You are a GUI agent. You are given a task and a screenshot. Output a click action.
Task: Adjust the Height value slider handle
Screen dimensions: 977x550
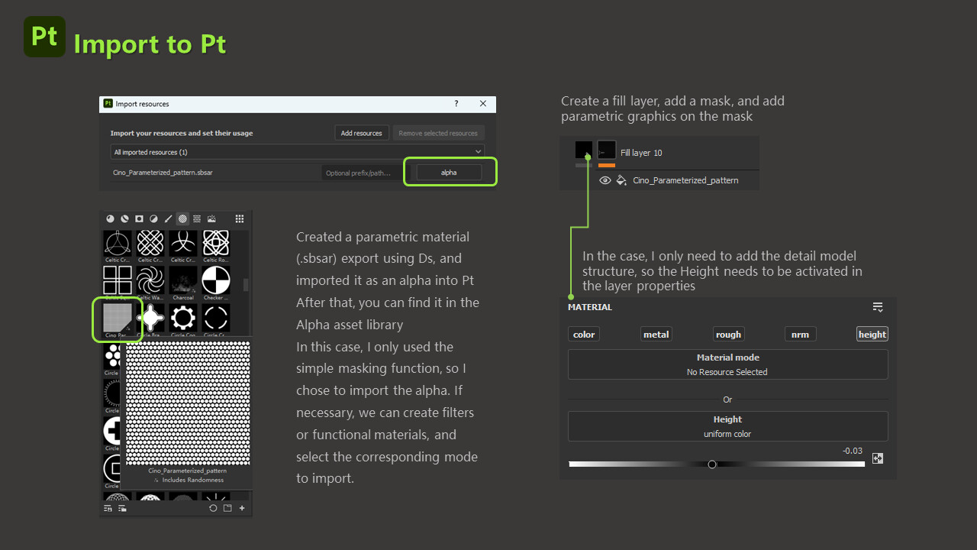pos(712,464)
